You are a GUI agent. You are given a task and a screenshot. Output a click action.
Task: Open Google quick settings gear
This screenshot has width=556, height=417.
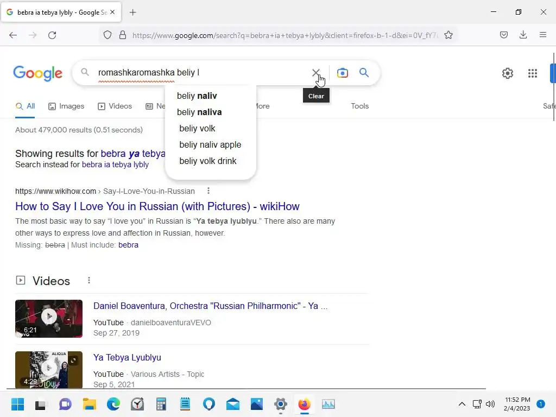tap(508, 73)
